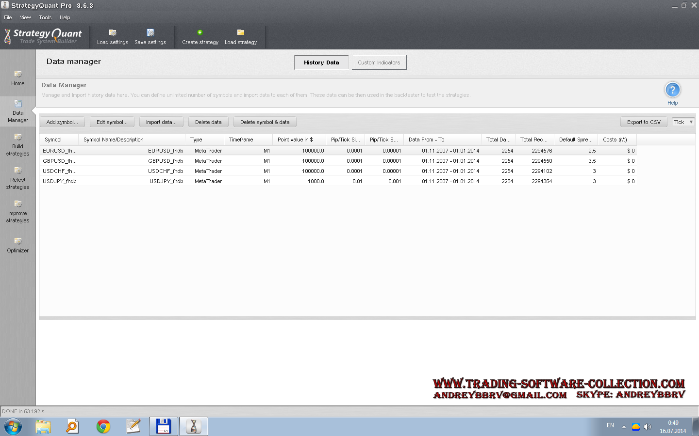Sort by the Symbol column header

click(53, 140)
